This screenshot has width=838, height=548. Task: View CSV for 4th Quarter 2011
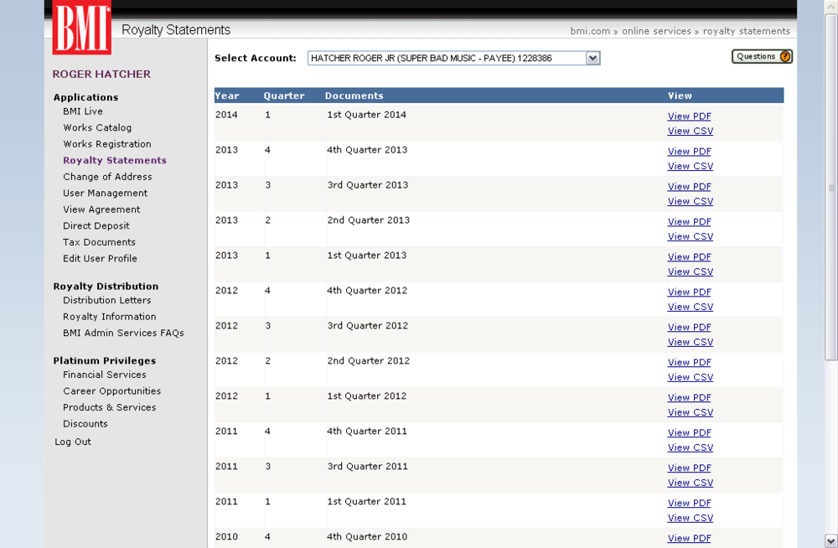tap(691, 448)
